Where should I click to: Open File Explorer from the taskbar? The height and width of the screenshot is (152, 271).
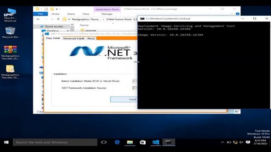point(130,142)
